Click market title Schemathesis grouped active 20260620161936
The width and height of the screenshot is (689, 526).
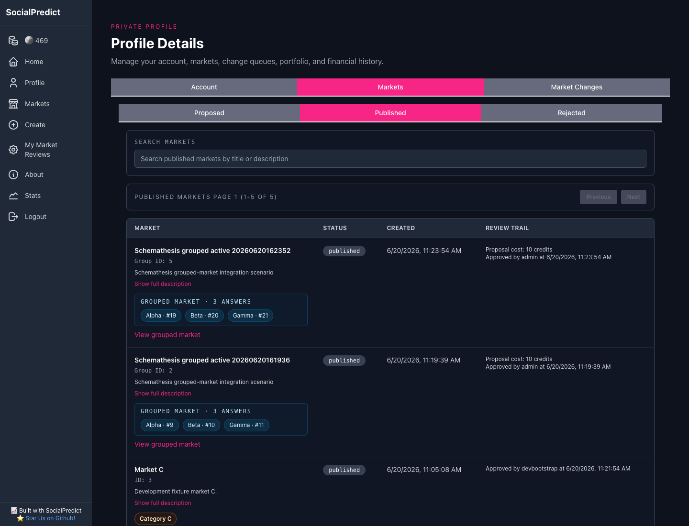pos(212,360)
